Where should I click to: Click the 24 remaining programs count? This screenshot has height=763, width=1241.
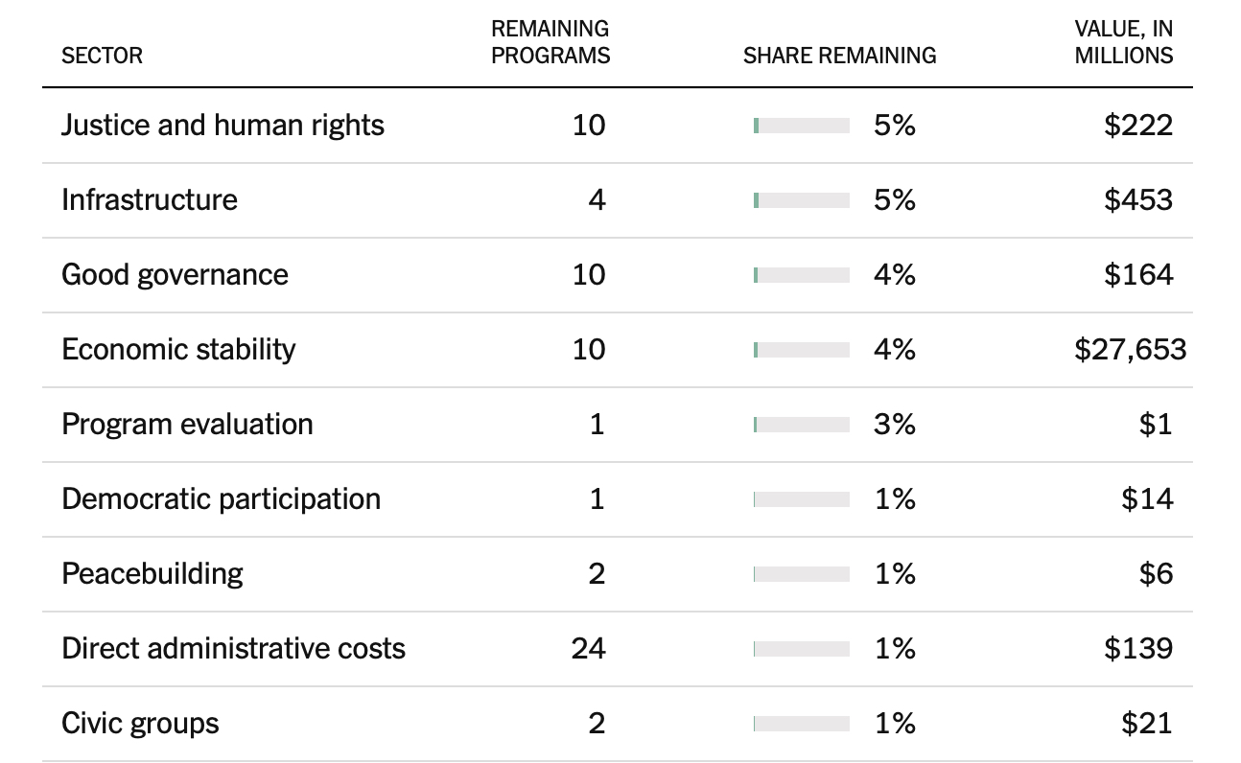[x=588, y=648]
